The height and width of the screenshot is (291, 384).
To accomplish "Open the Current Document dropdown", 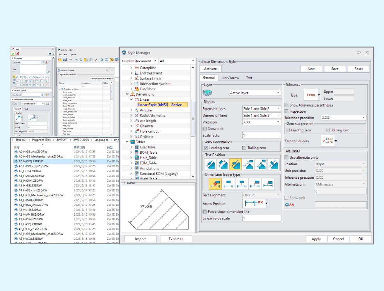I will [139, 61].
